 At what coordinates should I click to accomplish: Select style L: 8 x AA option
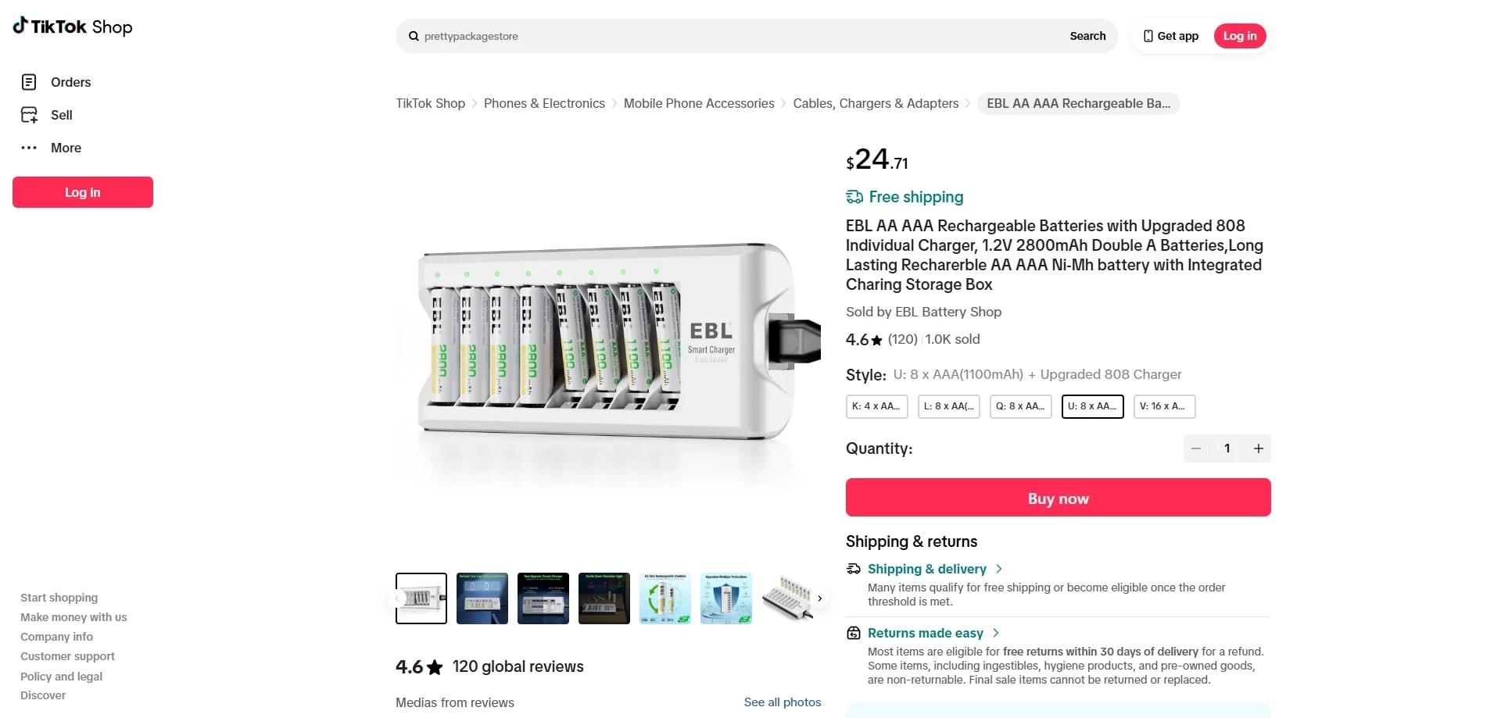click(x=948, y=406)
